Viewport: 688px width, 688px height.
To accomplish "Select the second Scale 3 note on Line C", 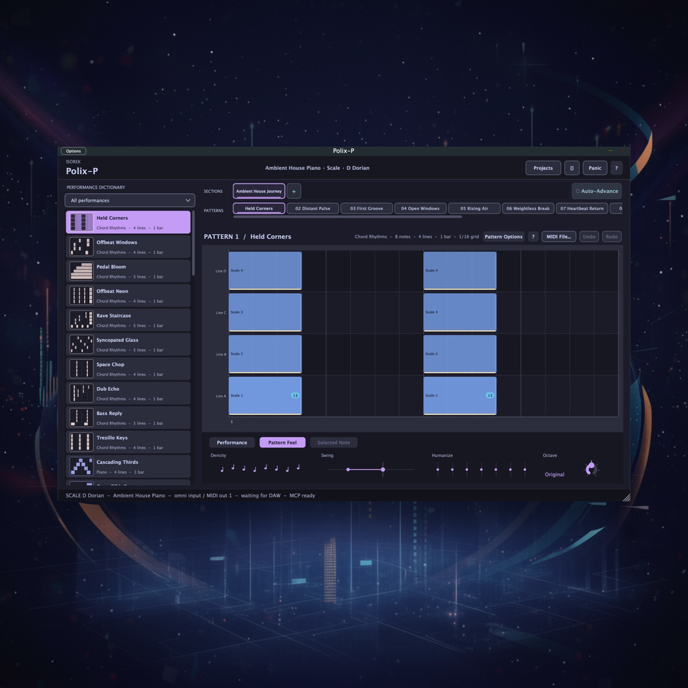I will (460, 313).
